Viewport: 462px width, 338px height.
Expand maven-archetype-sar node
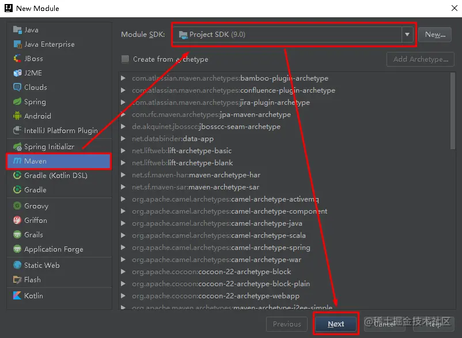coord(123,187)
